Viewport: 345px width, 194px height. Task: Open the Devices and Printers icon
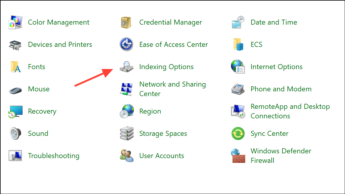click(x=15, y=45)
